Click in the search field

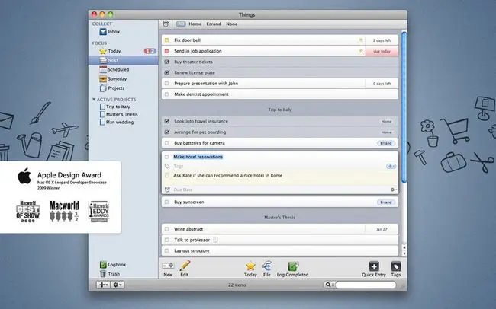366,285
